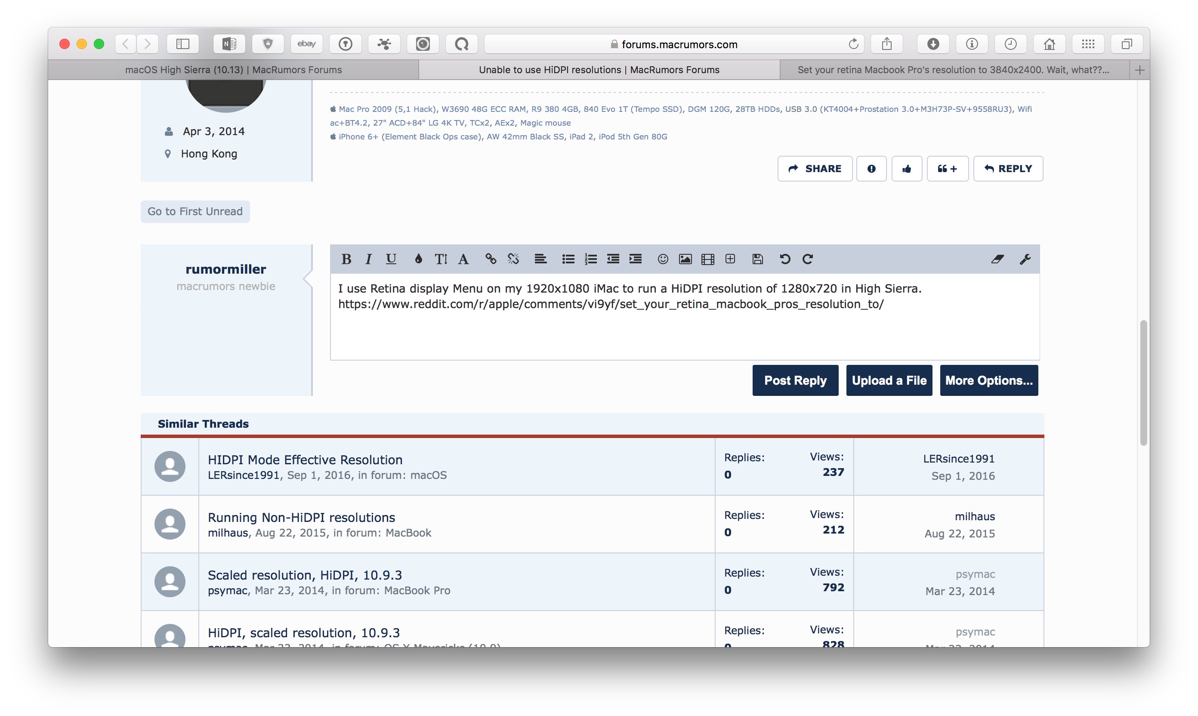
Task: Redo the edit in reply editor
Action: pos(808,259)
